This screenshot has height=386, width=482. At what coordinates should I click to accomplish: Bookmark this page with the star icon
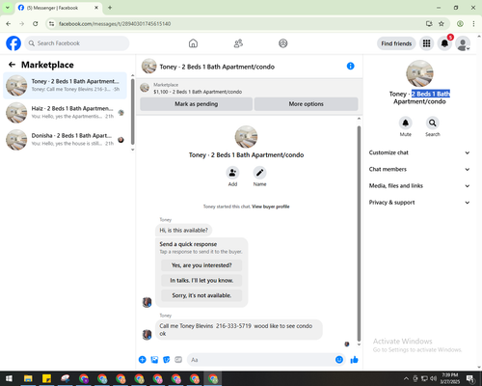pos(442,23)
